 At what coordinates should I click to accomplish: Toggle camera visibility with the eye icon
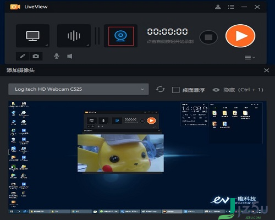tap(216, 90)
